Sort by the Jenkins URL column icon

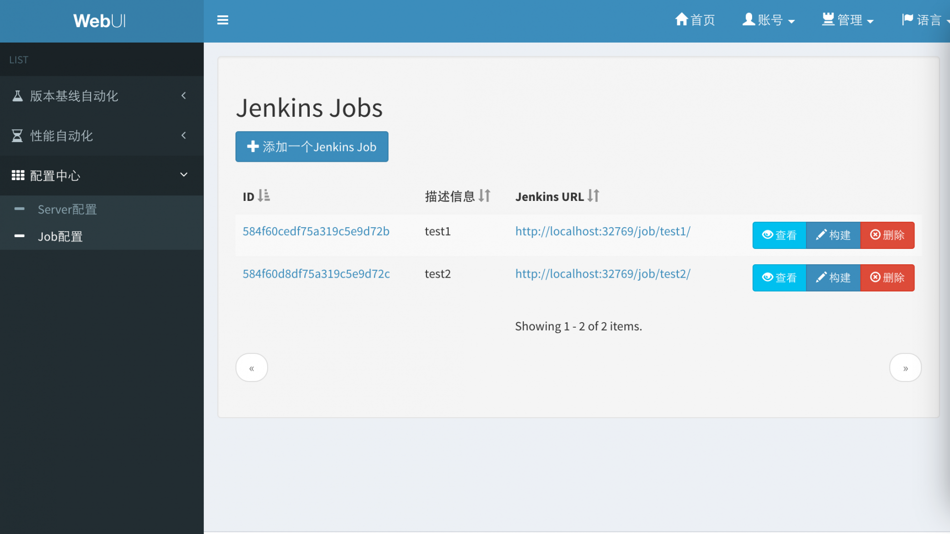point(593,196)
